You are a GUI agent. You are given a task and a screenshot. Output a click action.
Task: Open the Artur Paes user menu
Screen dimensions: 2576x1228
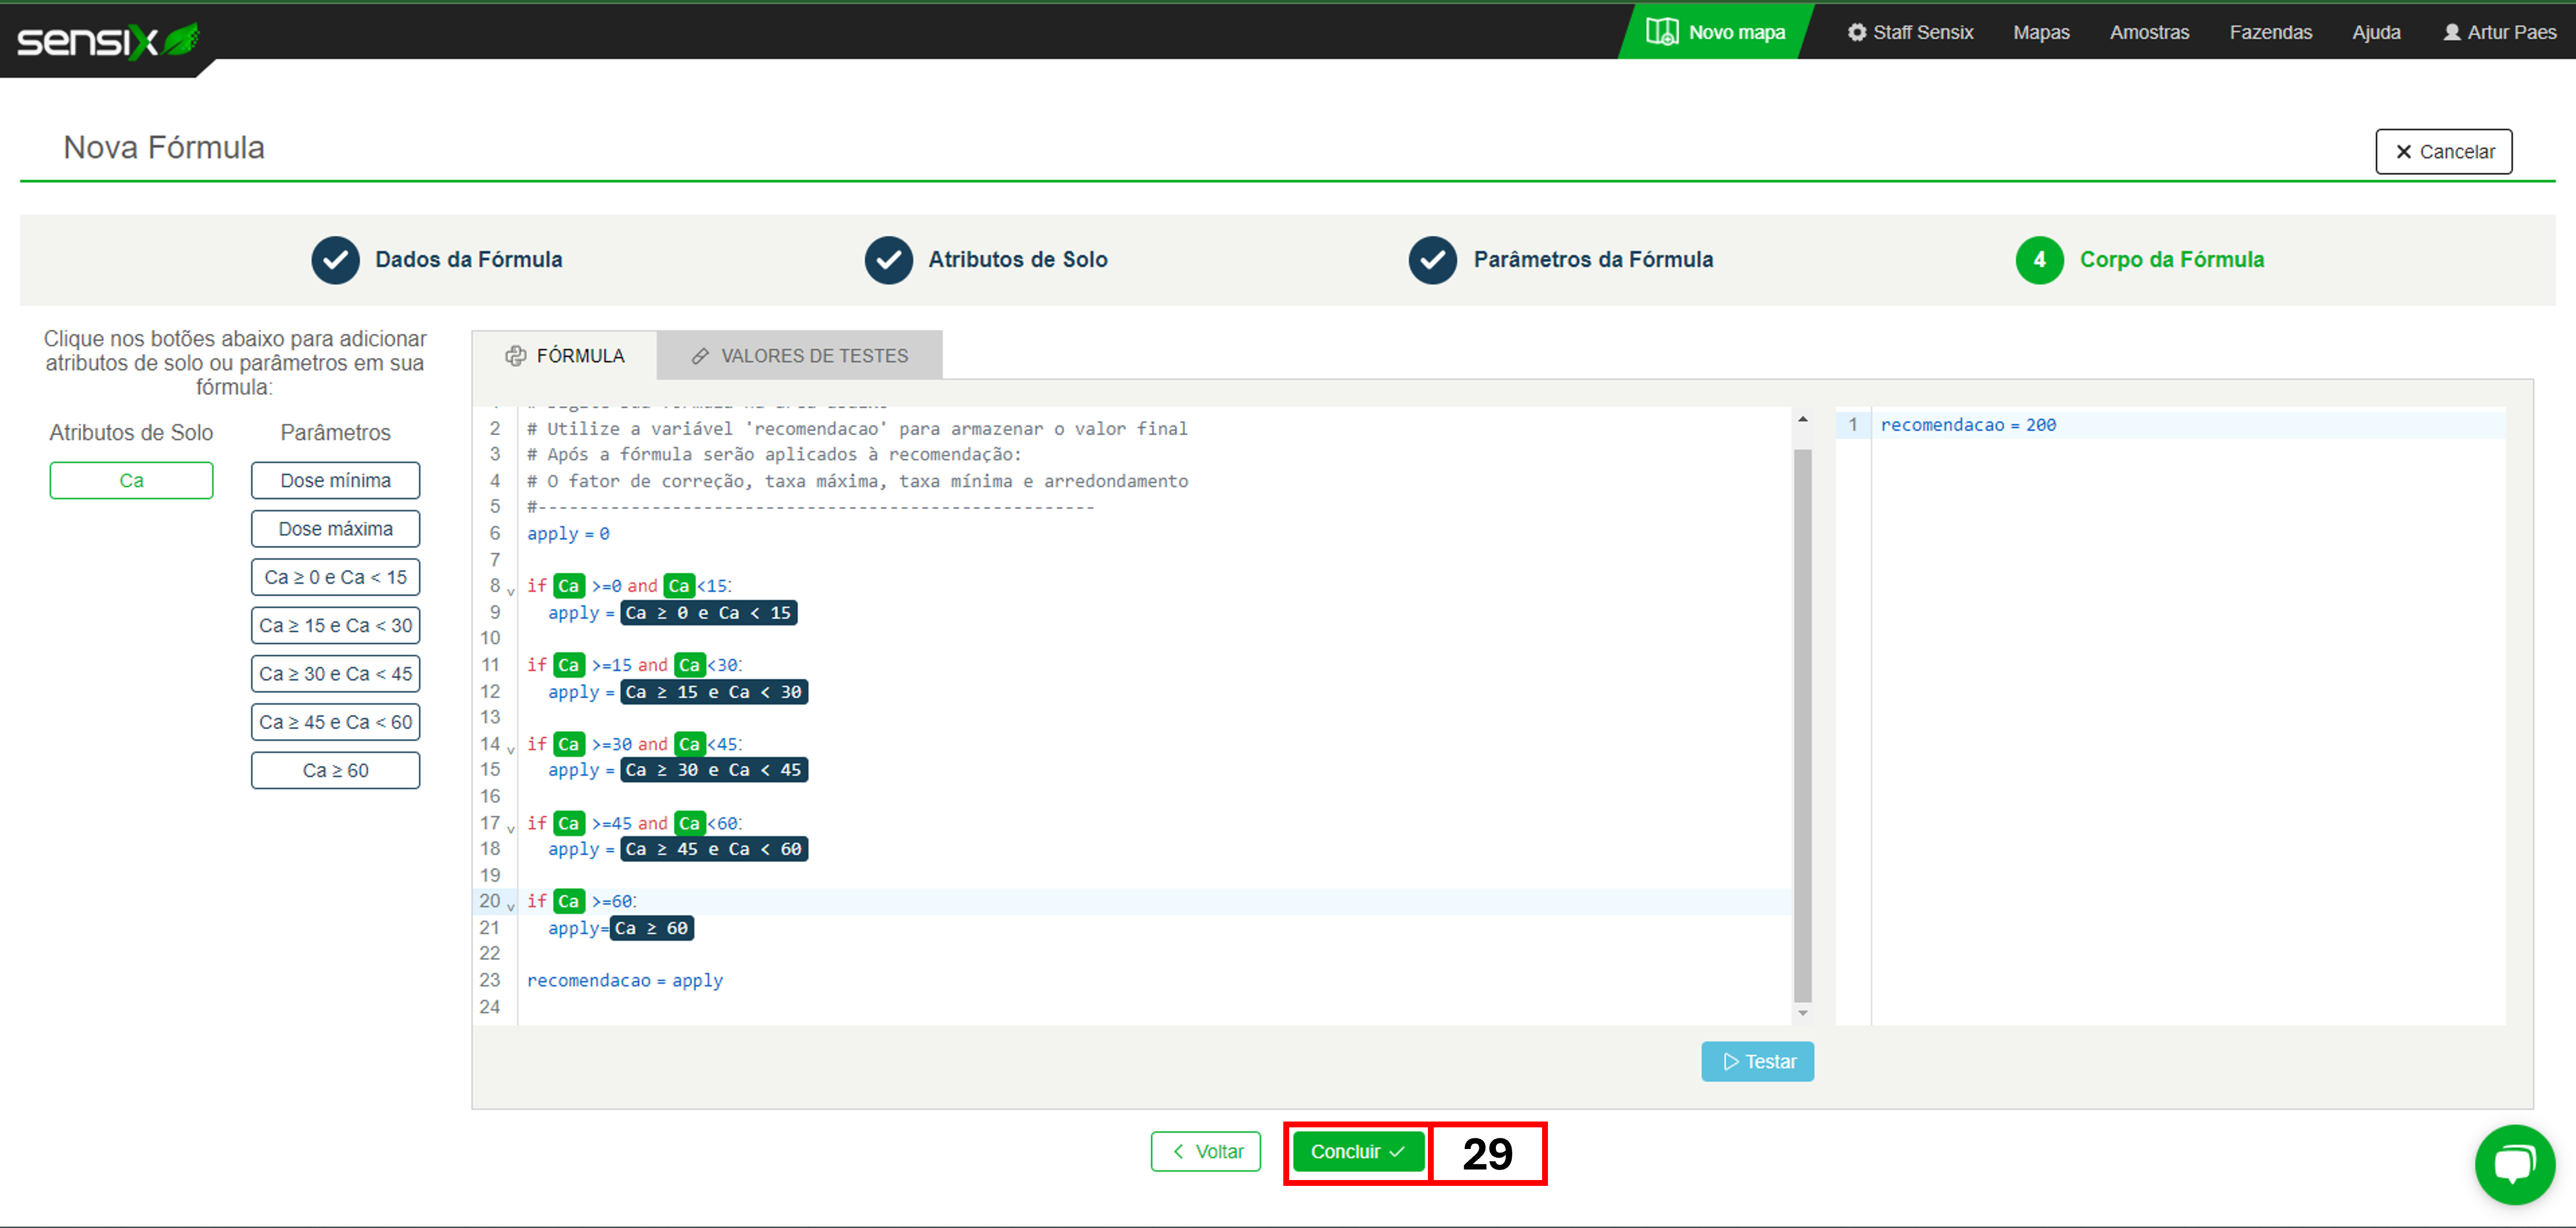click(2499, 32)
